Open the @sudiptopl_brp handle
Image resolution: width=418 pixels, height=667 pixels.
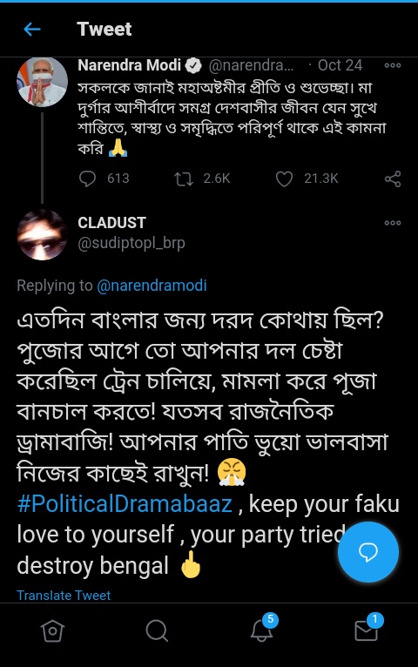pos(131,243)
